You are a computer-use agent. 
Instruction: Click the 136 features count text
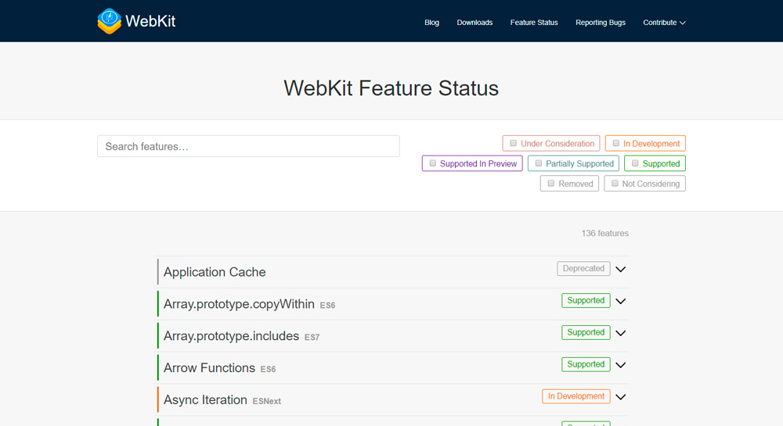point(604,233)
